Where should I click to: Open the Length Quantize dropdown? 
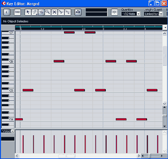(161, 14)
